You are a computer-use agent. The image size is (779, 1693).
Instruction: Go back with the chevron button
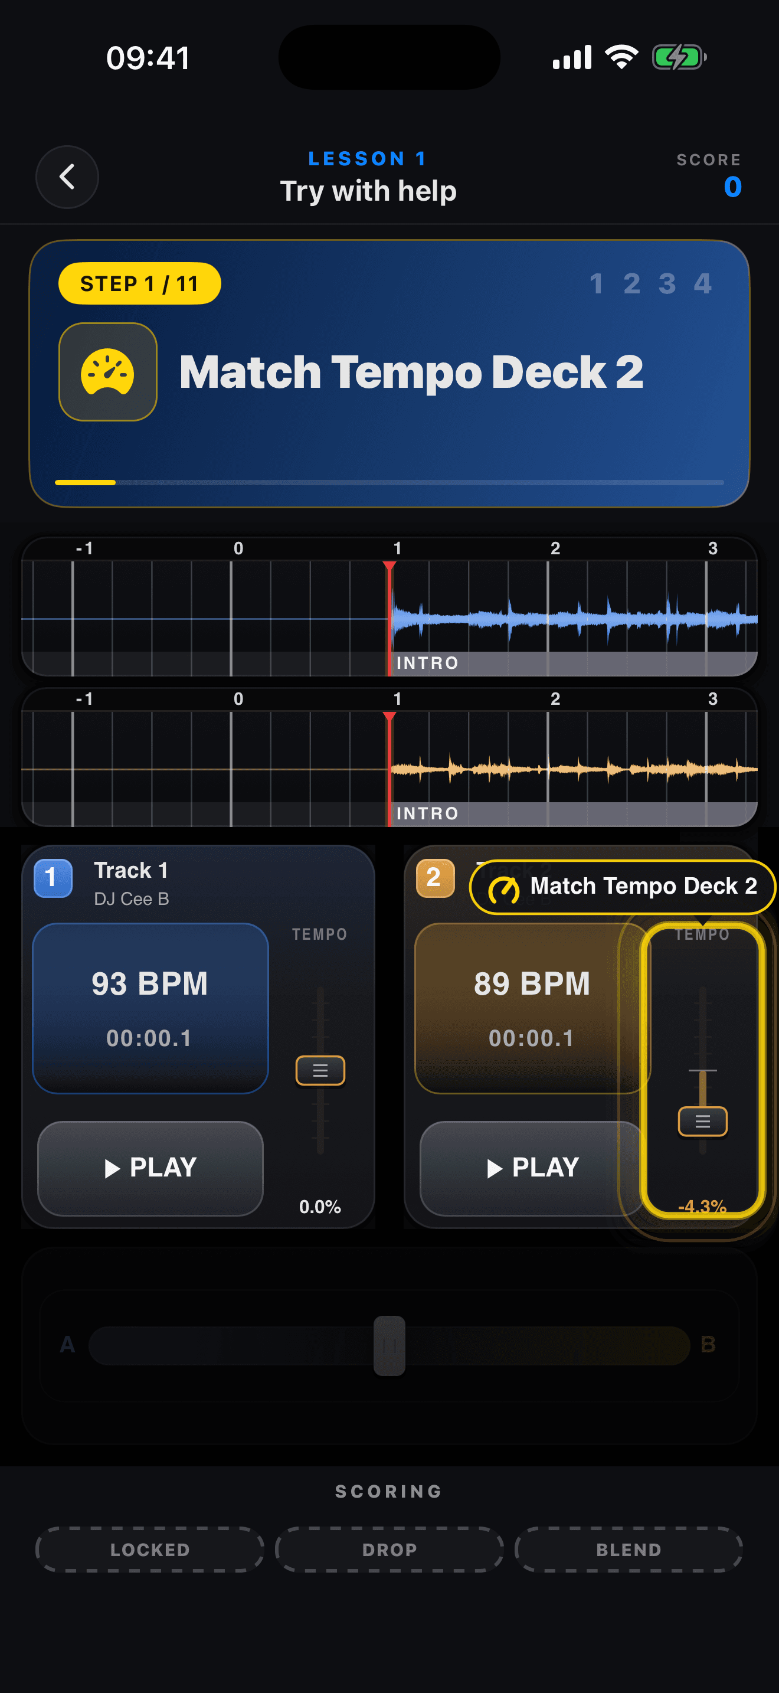[x=67, y=177]
